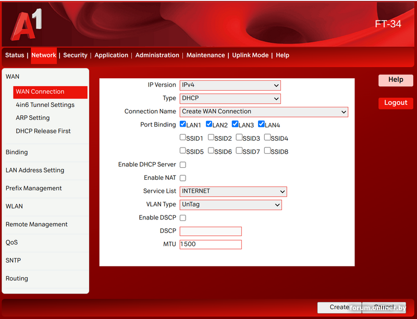Uncheck the LAN1 port binding checkbox
Screen dimensions: 417x319
[x=183, y=125]
